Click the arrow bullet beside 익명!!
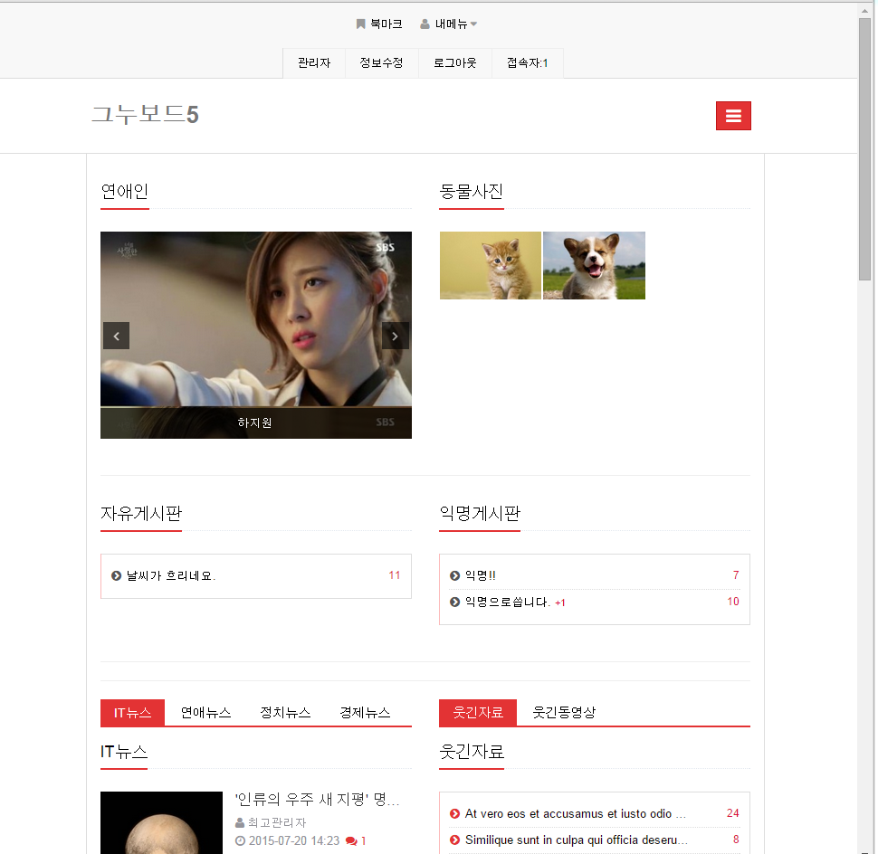This screenshot has width=878, height=854. click(454, 576)
